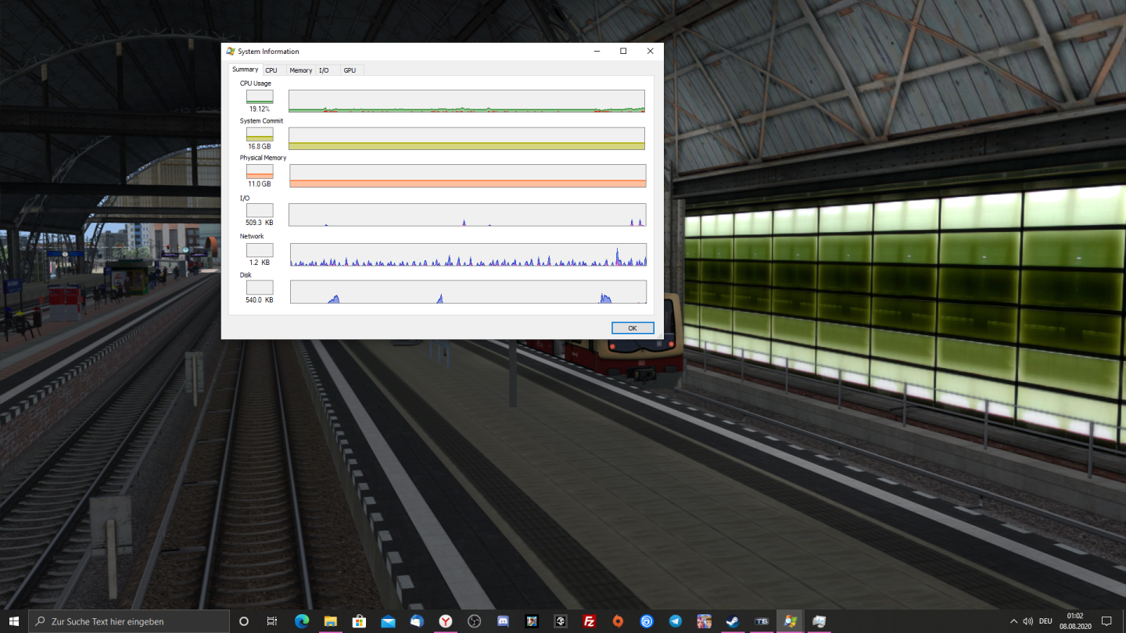Expand the hidden system tray icons
Screen dimensions: 1126x633
tap(1013, 621)
